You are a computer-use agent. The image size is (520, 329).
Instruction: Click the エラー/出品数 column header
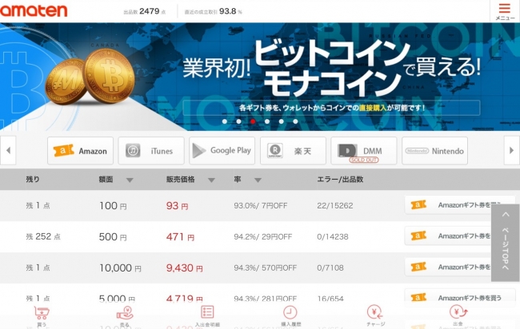(x=340, y=180)
